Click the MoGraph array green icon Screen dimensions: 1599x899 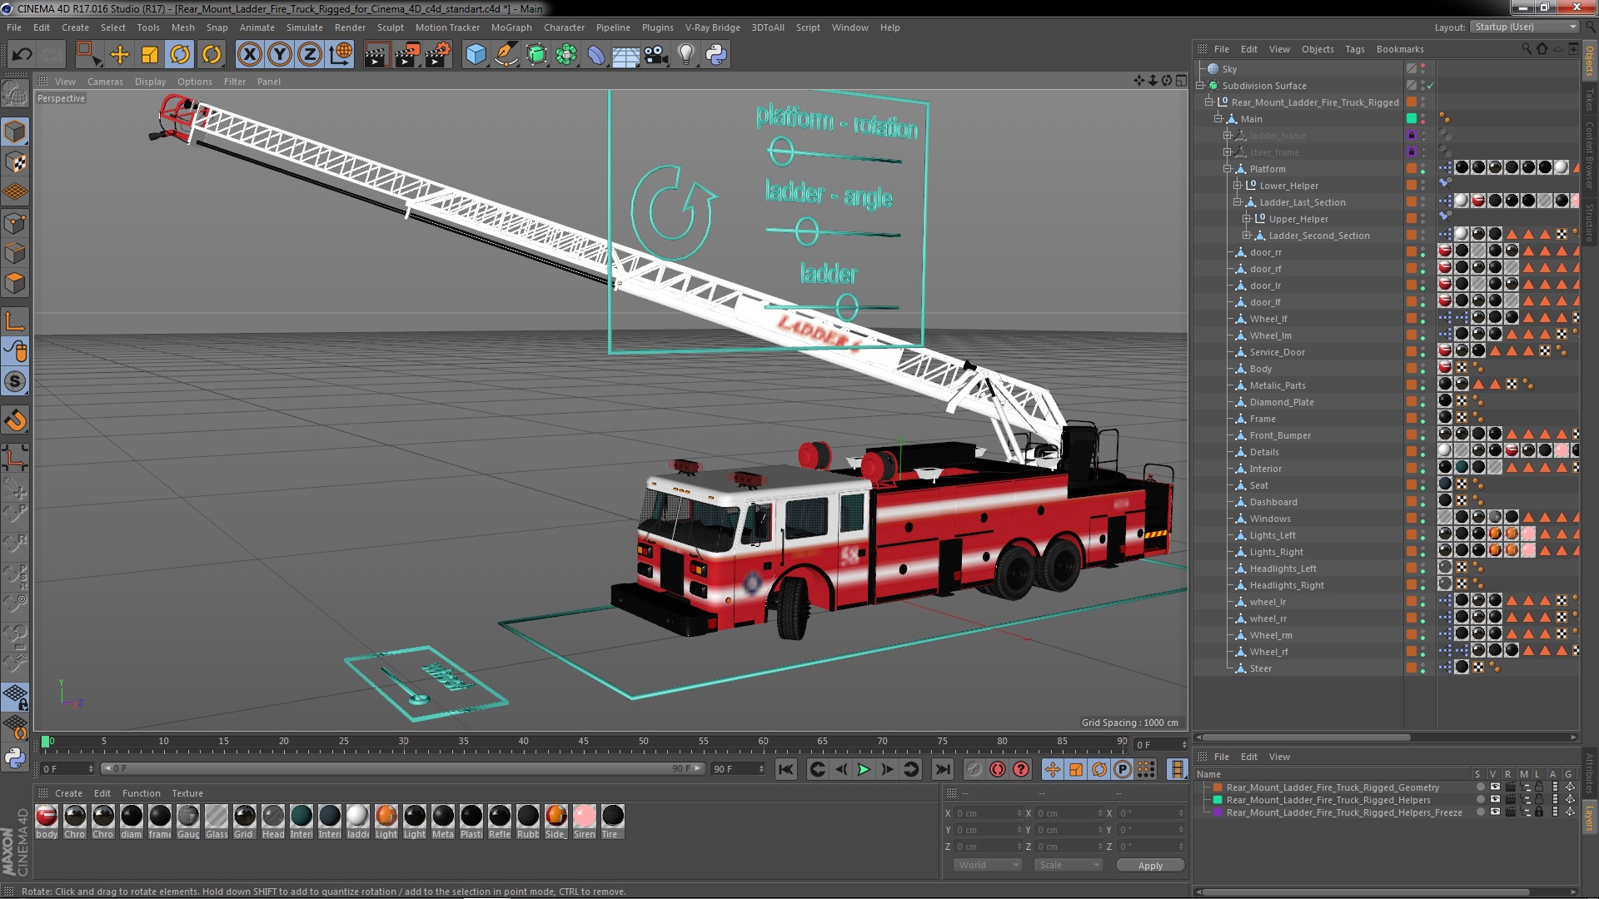tap(566, 55)
